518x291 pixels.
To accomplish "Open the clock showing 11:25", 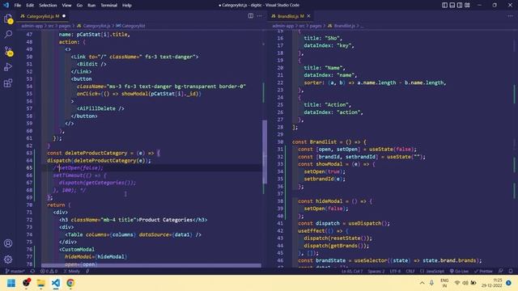I will pyautogui.click(x=492, y=283).
